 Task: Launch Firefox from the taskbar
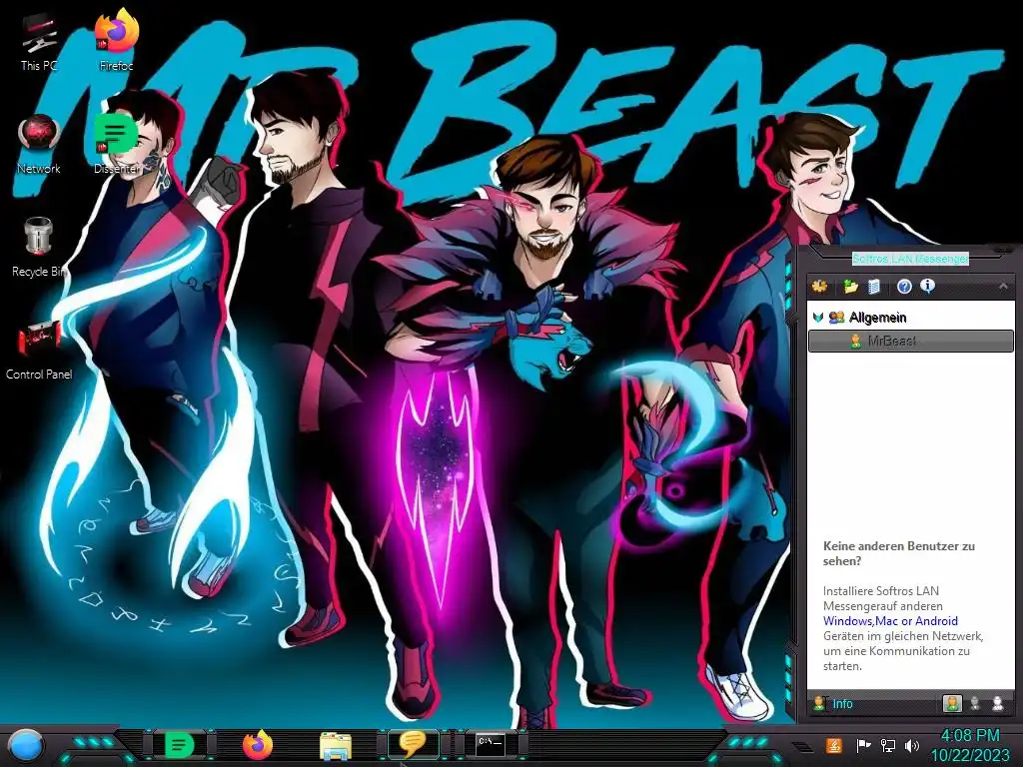tap(258, 745)
